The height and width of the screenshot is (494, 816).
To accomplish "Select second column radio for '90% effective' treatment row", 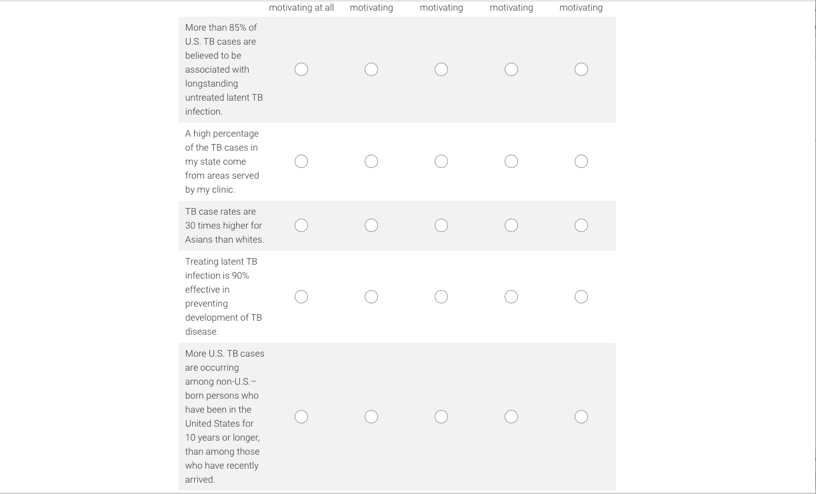I will point(371,297).
